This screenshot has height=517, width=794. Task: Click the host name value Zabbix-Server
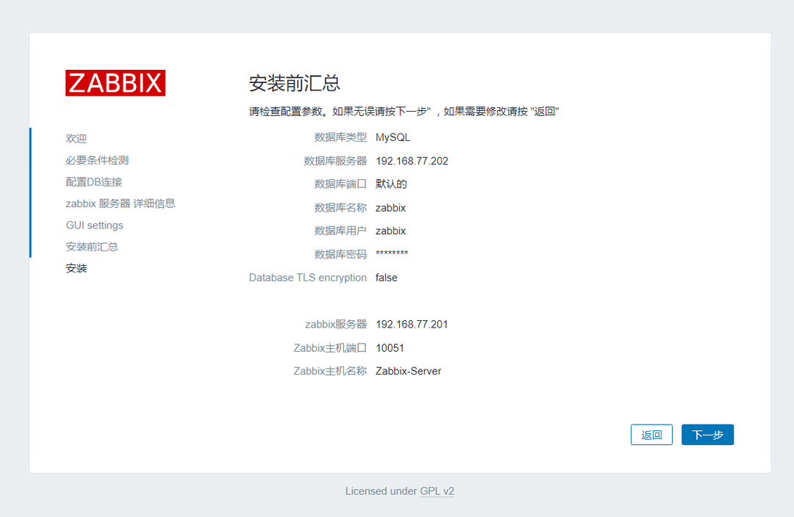[408, 372]
